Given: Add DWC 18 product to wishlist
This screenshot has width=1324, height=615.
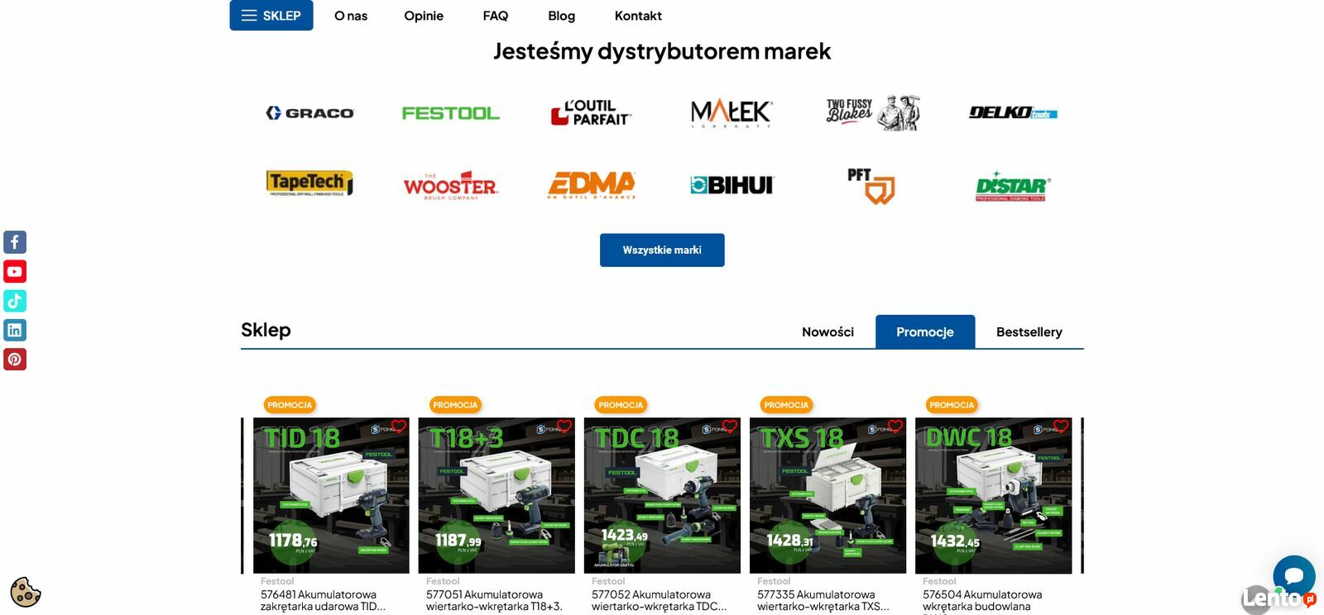Looking at the screenshot, I should coord(1061,427).
